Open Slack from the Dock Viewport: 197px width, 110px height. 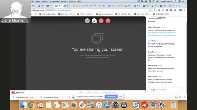[x=82, y=105]
